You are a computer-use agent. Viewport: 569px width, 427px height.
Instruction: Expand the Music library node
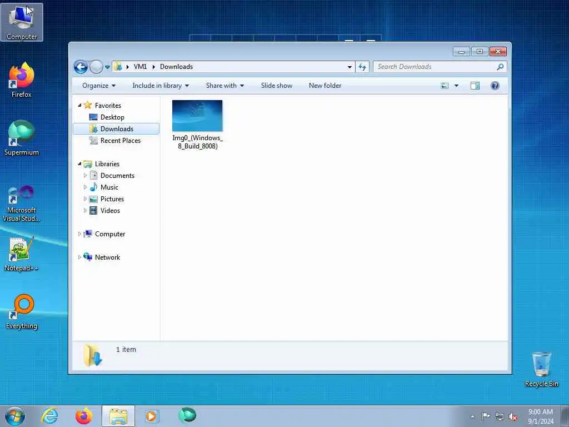pyautogui.click(x=85, y=187)
